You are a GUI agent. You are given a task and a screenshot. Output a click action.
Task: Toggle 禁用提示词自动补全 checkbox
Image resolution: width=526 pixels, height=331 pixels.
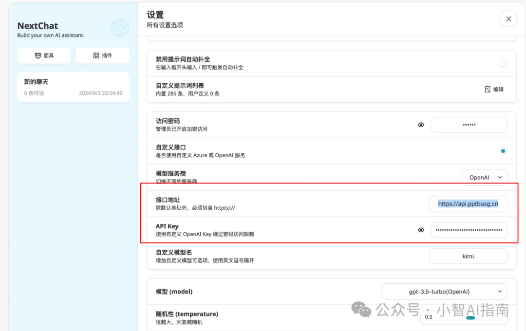point(503,63)
